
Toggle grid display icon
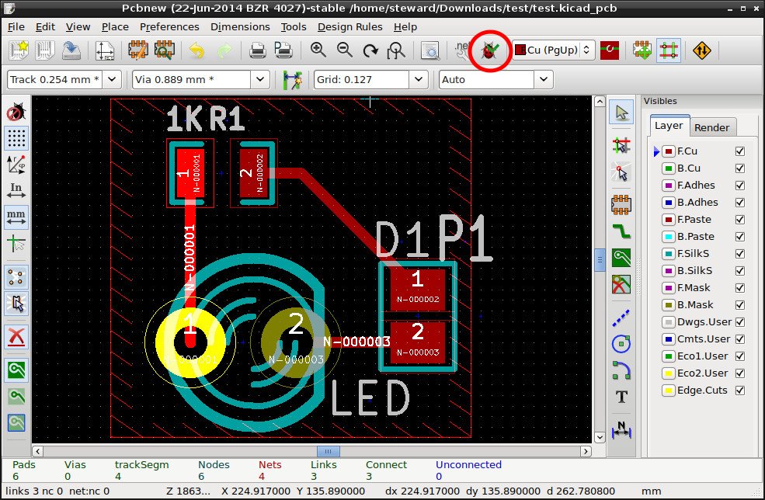[16, 138]
